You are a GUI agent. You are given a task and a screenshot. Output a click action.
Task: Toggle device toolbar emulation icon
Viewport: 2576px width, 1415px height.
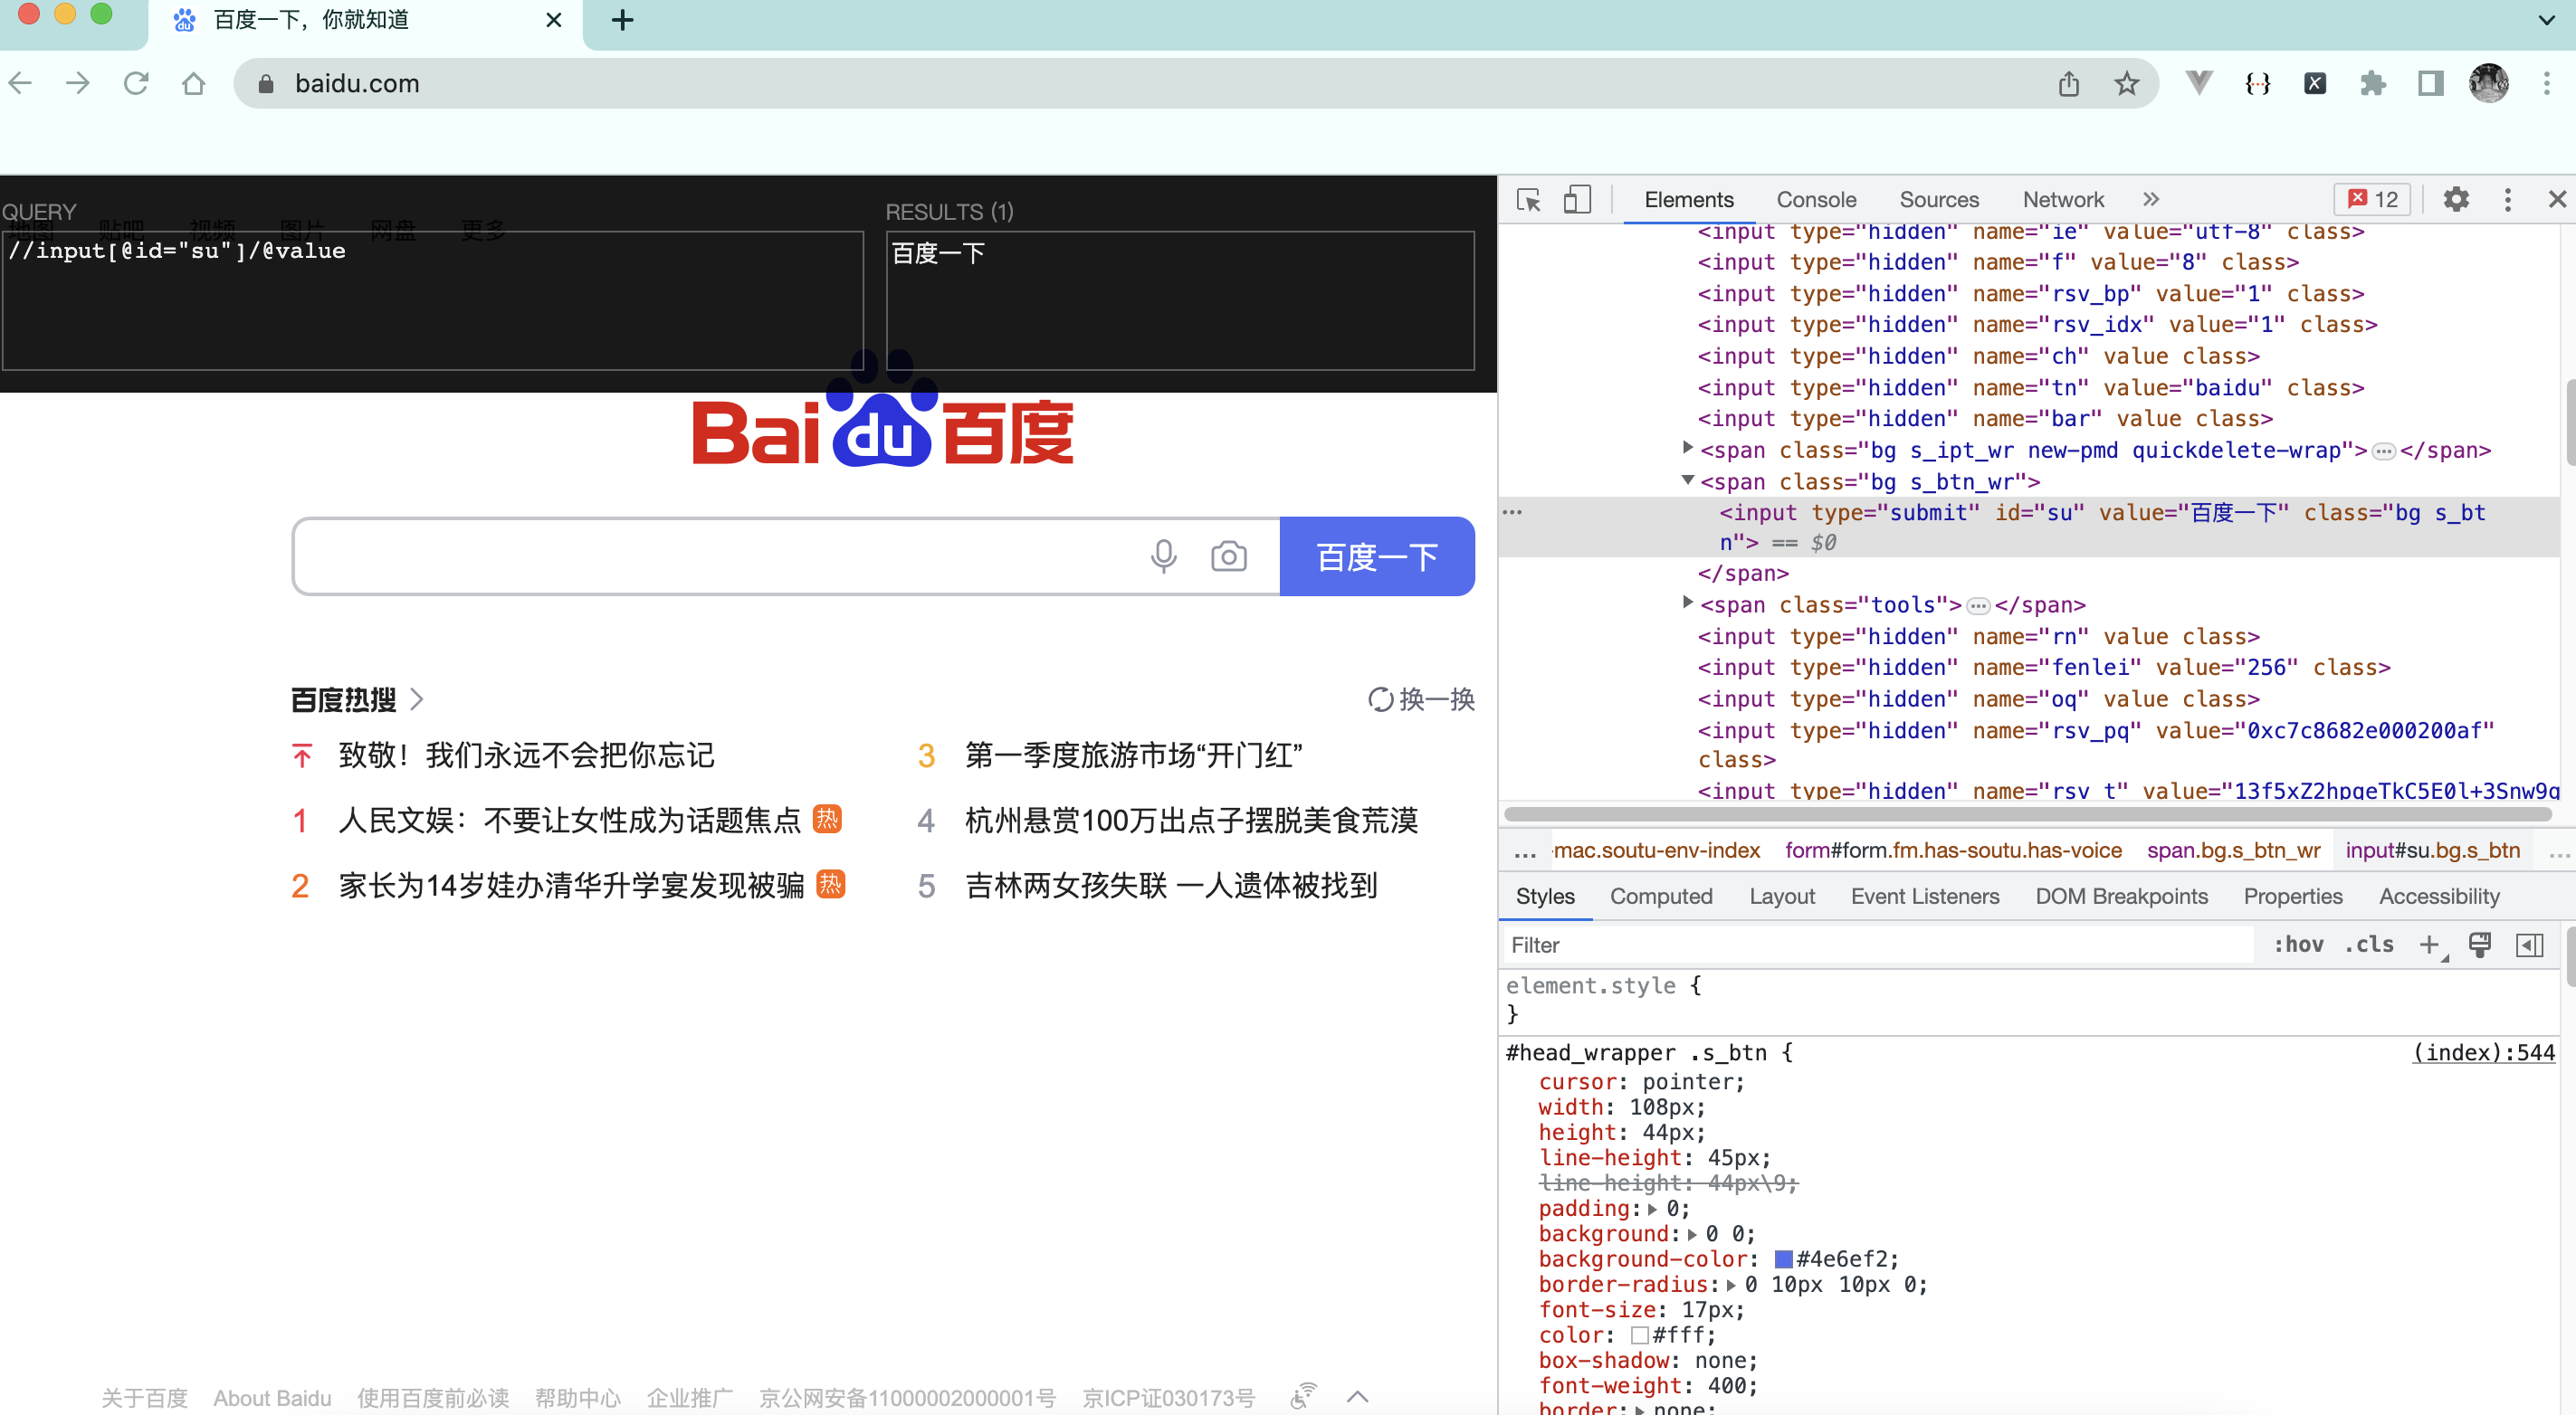click(1577, 200)
